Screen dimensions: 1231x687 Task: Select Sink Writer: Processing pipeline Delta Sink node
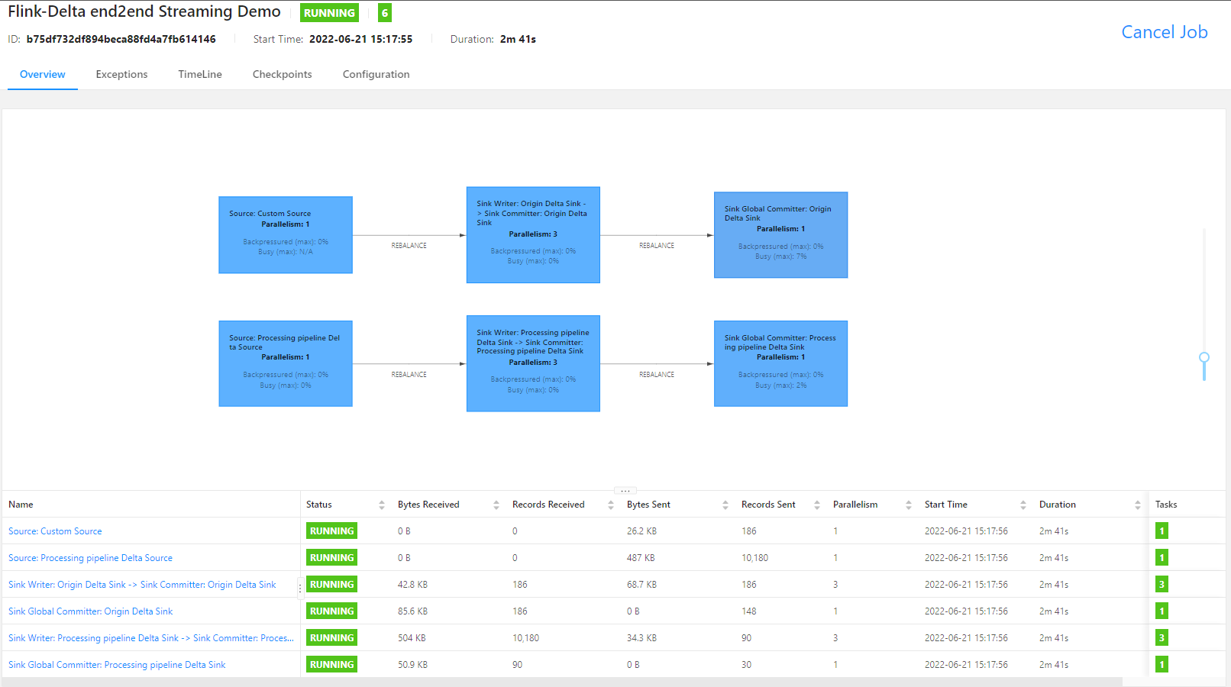533,363
